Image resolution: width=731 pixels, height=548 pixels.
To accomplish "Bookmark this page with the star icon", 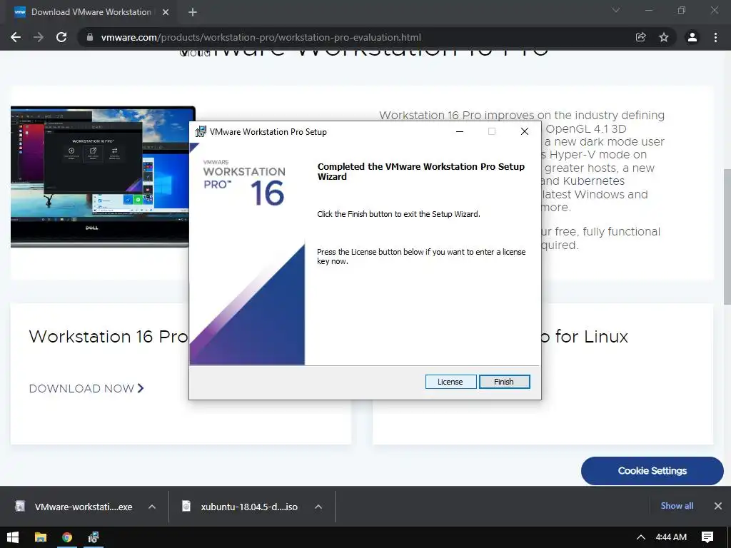I will tap(664, 37).
